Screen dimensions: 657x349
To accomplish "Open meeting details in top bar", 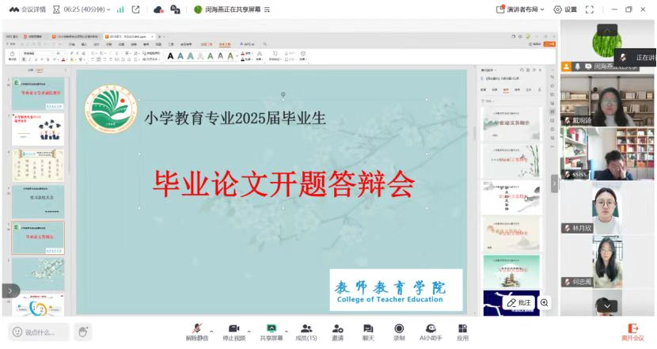I will click(26, 9).
